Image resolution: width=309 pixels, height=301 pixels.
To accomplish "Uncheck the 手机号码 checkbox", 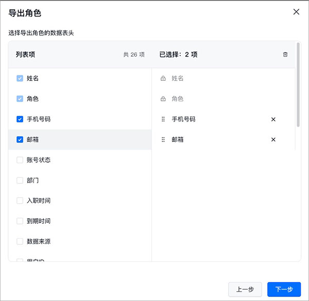I will (x=20, y=119).
